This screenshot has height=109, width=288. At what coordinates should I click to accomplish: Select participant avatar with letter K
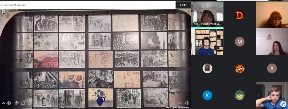[207, 95]
